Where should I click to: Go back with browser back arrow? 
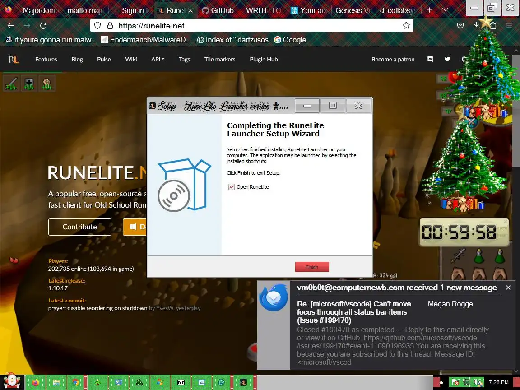point(11,26)
